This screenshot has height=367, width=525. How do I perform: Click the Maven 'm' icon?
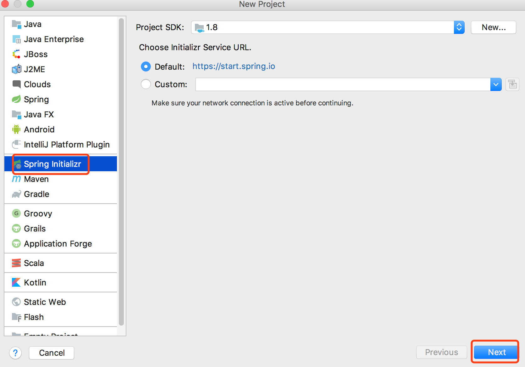coord(16,179)
